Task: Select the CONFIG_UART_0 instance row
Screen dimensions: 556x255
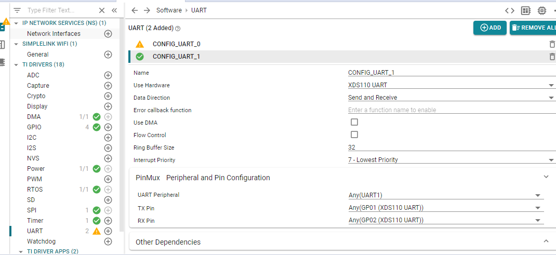Action: pos(177,44)
